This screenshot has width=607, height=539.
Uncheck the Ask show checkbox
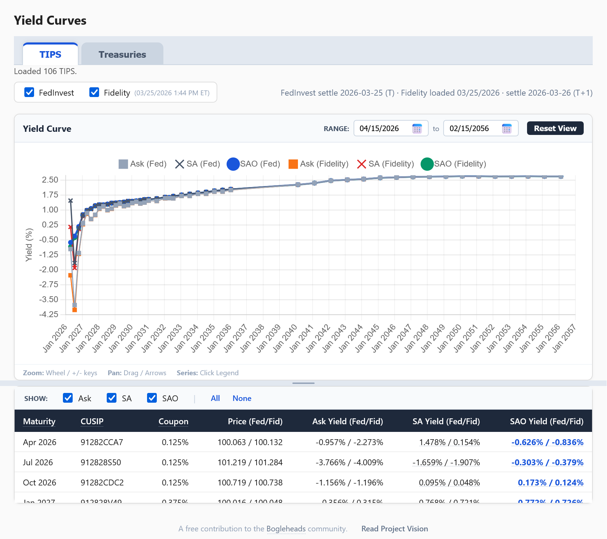coord(68,398)
